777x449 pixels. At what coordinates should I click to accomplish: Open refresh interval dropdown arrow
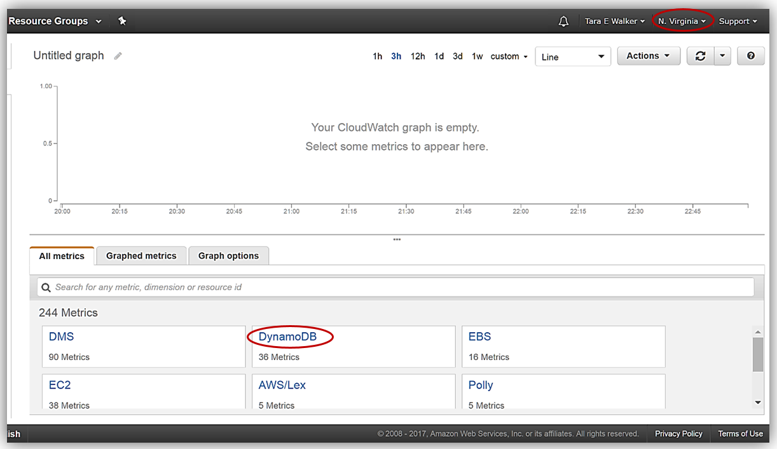pyautogui.click(x=722, y=56)
